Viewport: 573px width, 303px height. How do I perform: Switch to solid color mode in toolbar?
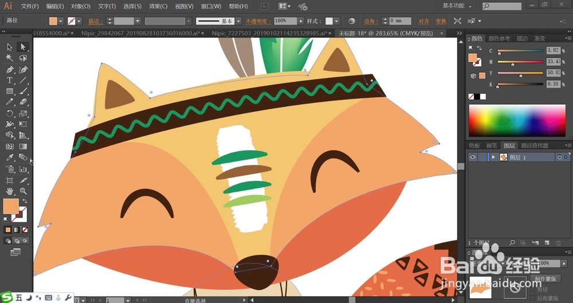pos(8,230)
